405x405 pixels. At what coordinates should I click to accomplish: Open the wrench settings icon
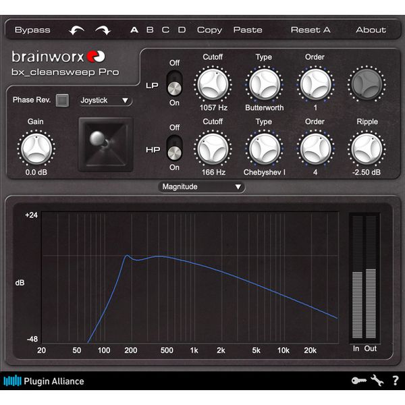[377, 381]
